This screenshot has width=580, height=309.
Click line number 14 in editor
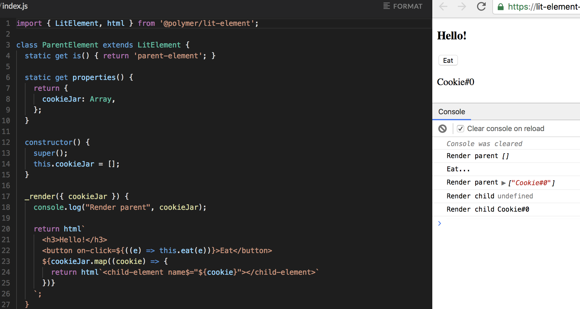point(6,164)
